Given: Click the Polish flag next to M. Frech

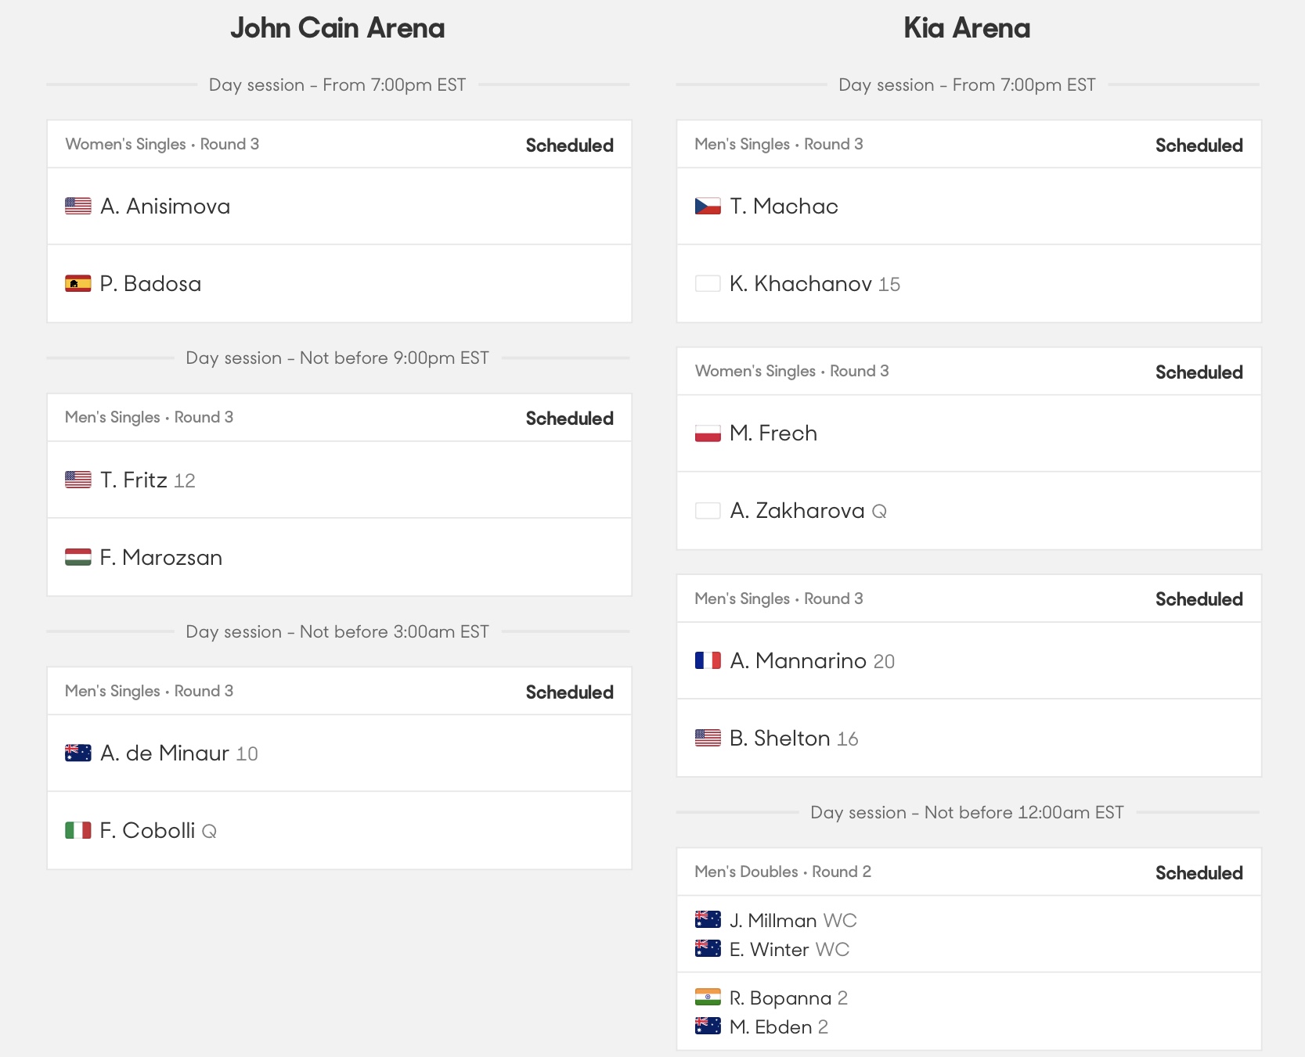Looking at the screenshot, I should tap(708, 433).
